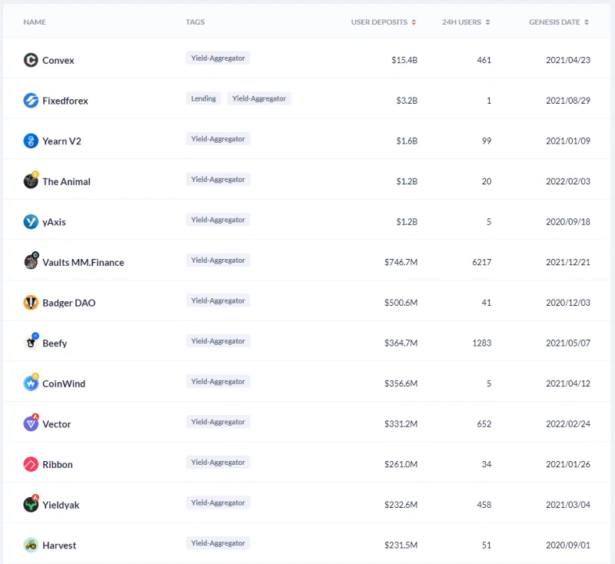The height and width of the screenshot is (564, 615).
Task: Click the TAGS column header
Action: tap(195, 22)
